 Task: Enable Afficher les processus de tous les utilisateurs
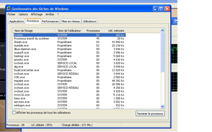pyautogui.click(x=14, y=113)
